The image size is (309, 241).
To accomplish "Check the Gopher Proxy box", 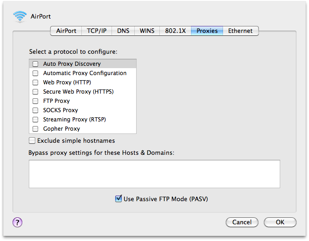I will point(35,129).
